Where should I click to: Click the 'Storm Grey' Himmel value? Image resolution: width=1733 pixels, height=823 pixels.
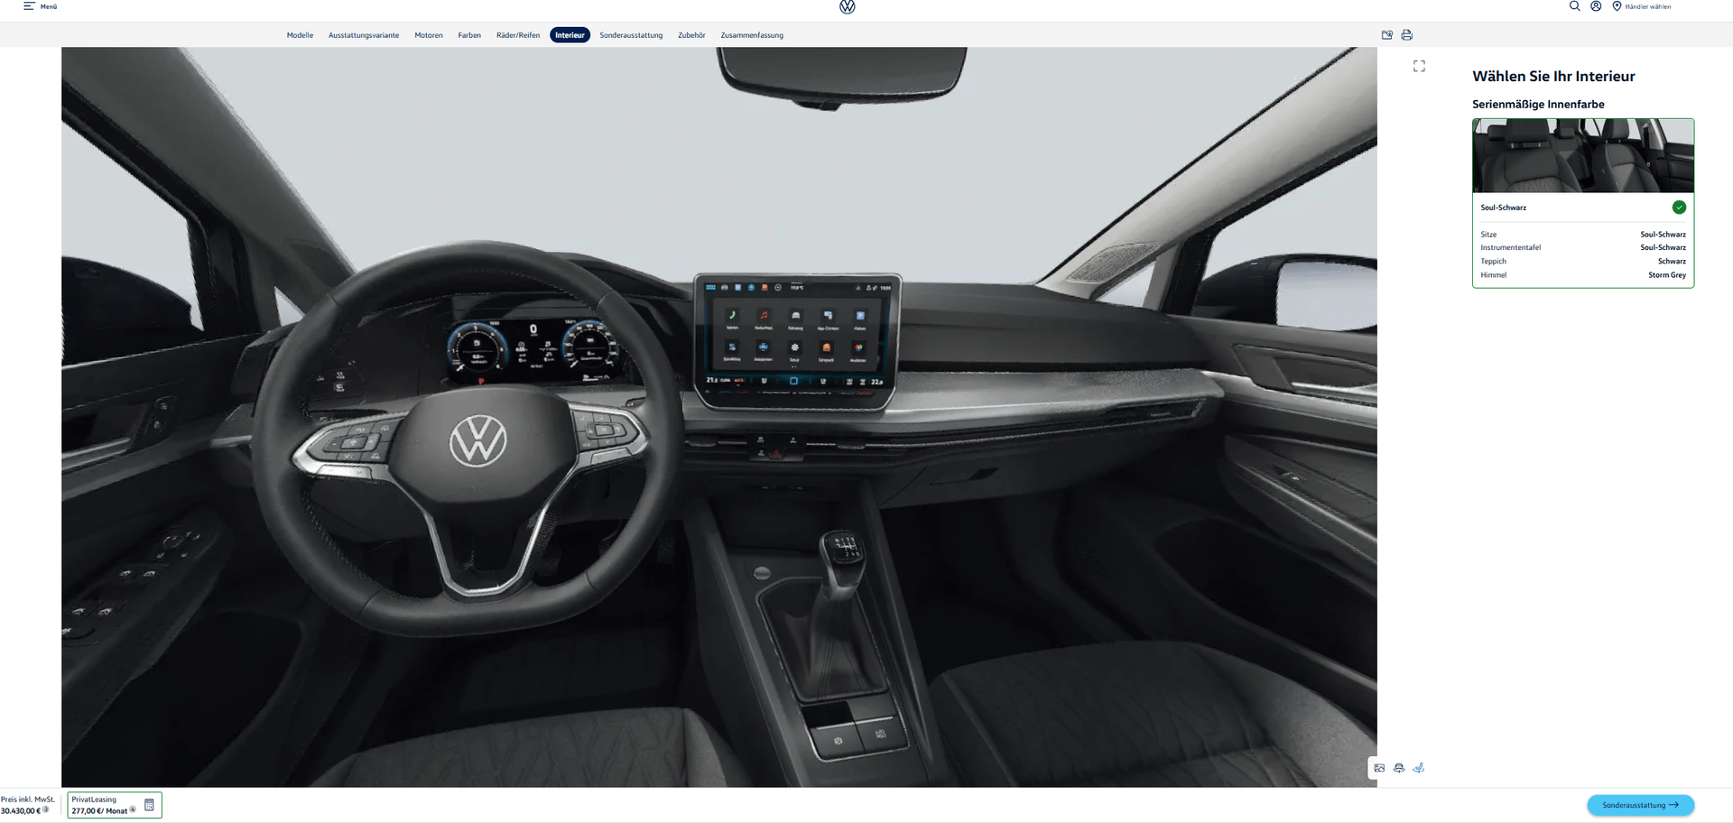pyautogui.click(x=1667, y=275)
